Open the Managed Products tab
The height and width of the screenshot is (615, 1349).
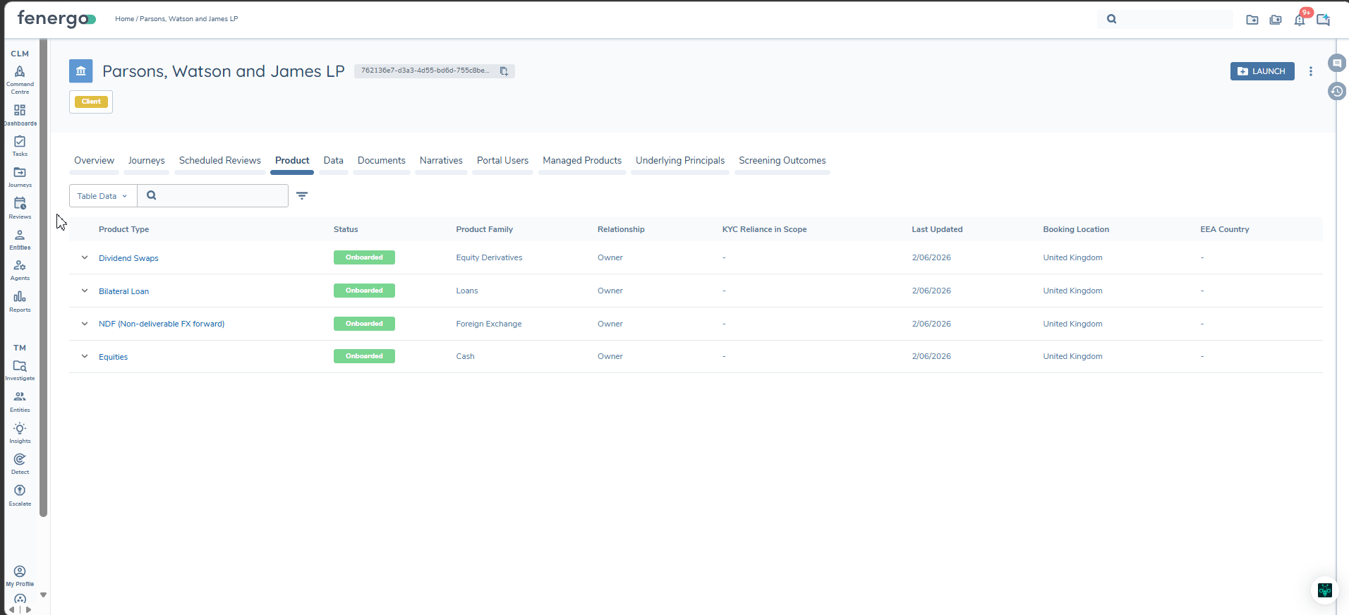[582, 161]
